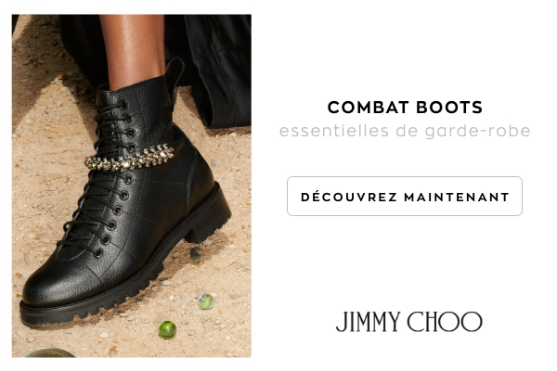Open the Jimmy Choo logo link

pyautogui.click(x=408, y=322)
